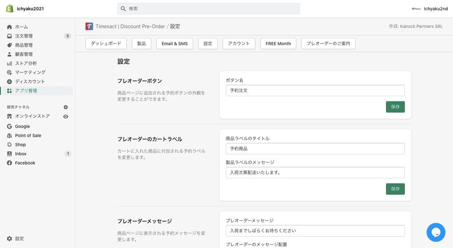This screenshot has width=453, height=248.
Task: Open the FREE Month tab
Action: (x=278, y=44)
